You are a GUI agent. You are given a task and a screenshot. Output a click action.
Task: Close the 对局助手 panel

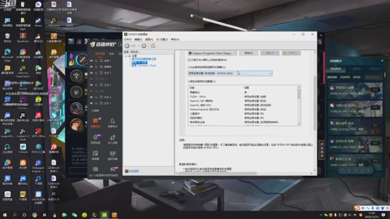(x=382, y=60)
